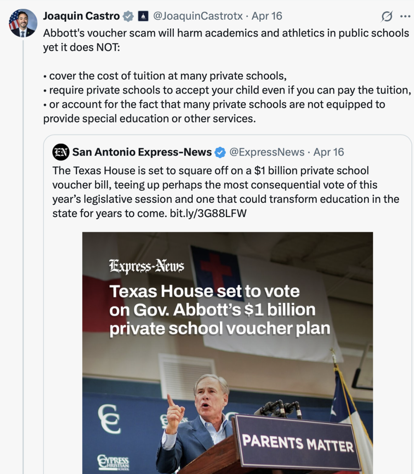This screenshot has width=414, height=474.
Task: Open the Joaquin Castro display name link
Action: pos(81,16)
